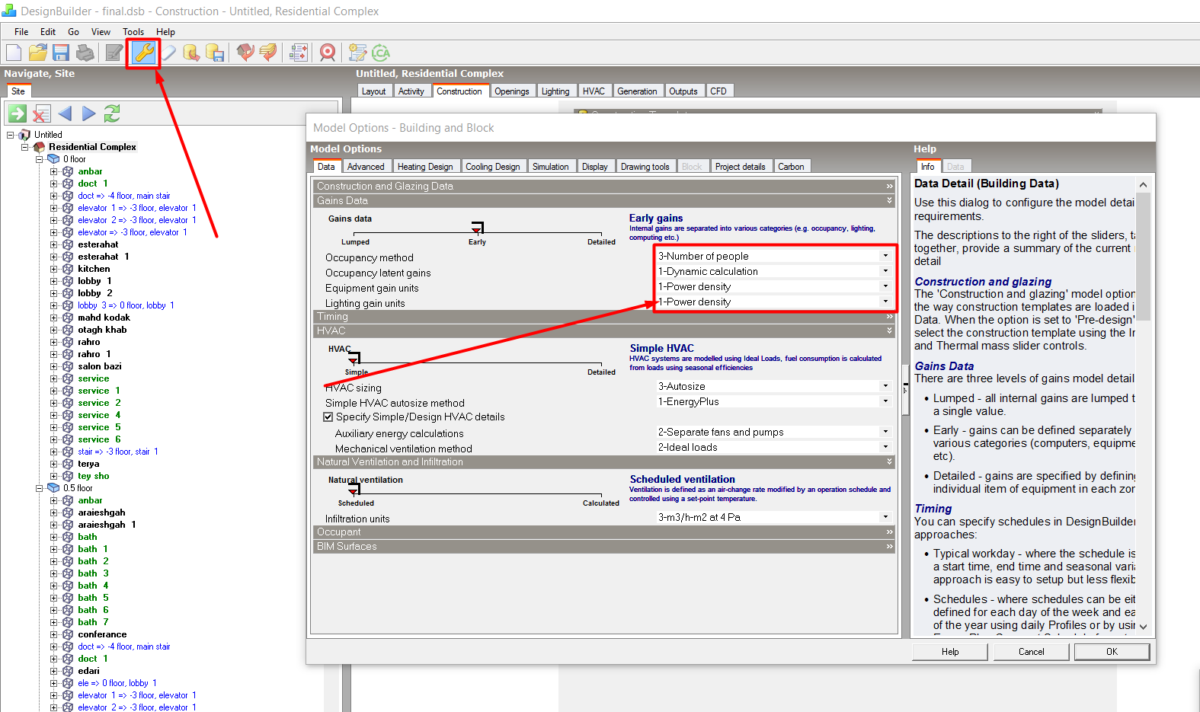Collapse the 0 floor tree node

40,159
